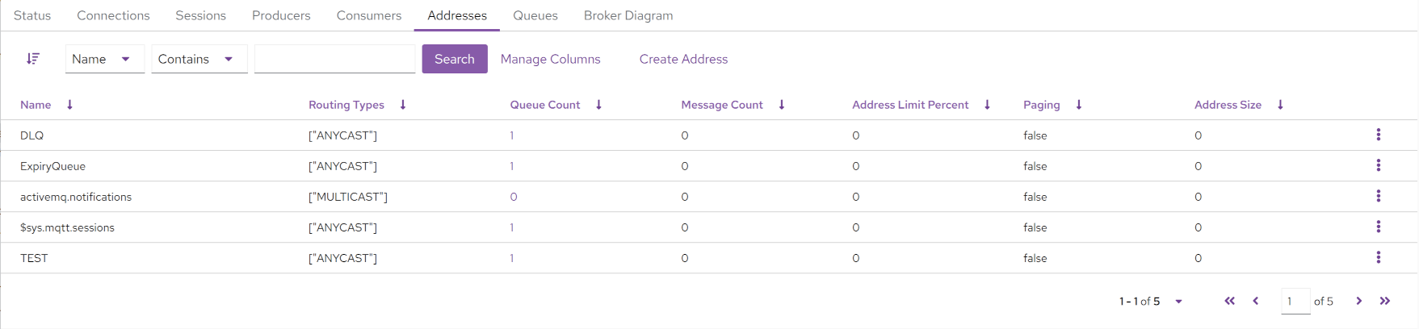Open the queue count link for ExpiryQueue
Screen dimensions: 1419x329
click(512, 166)
